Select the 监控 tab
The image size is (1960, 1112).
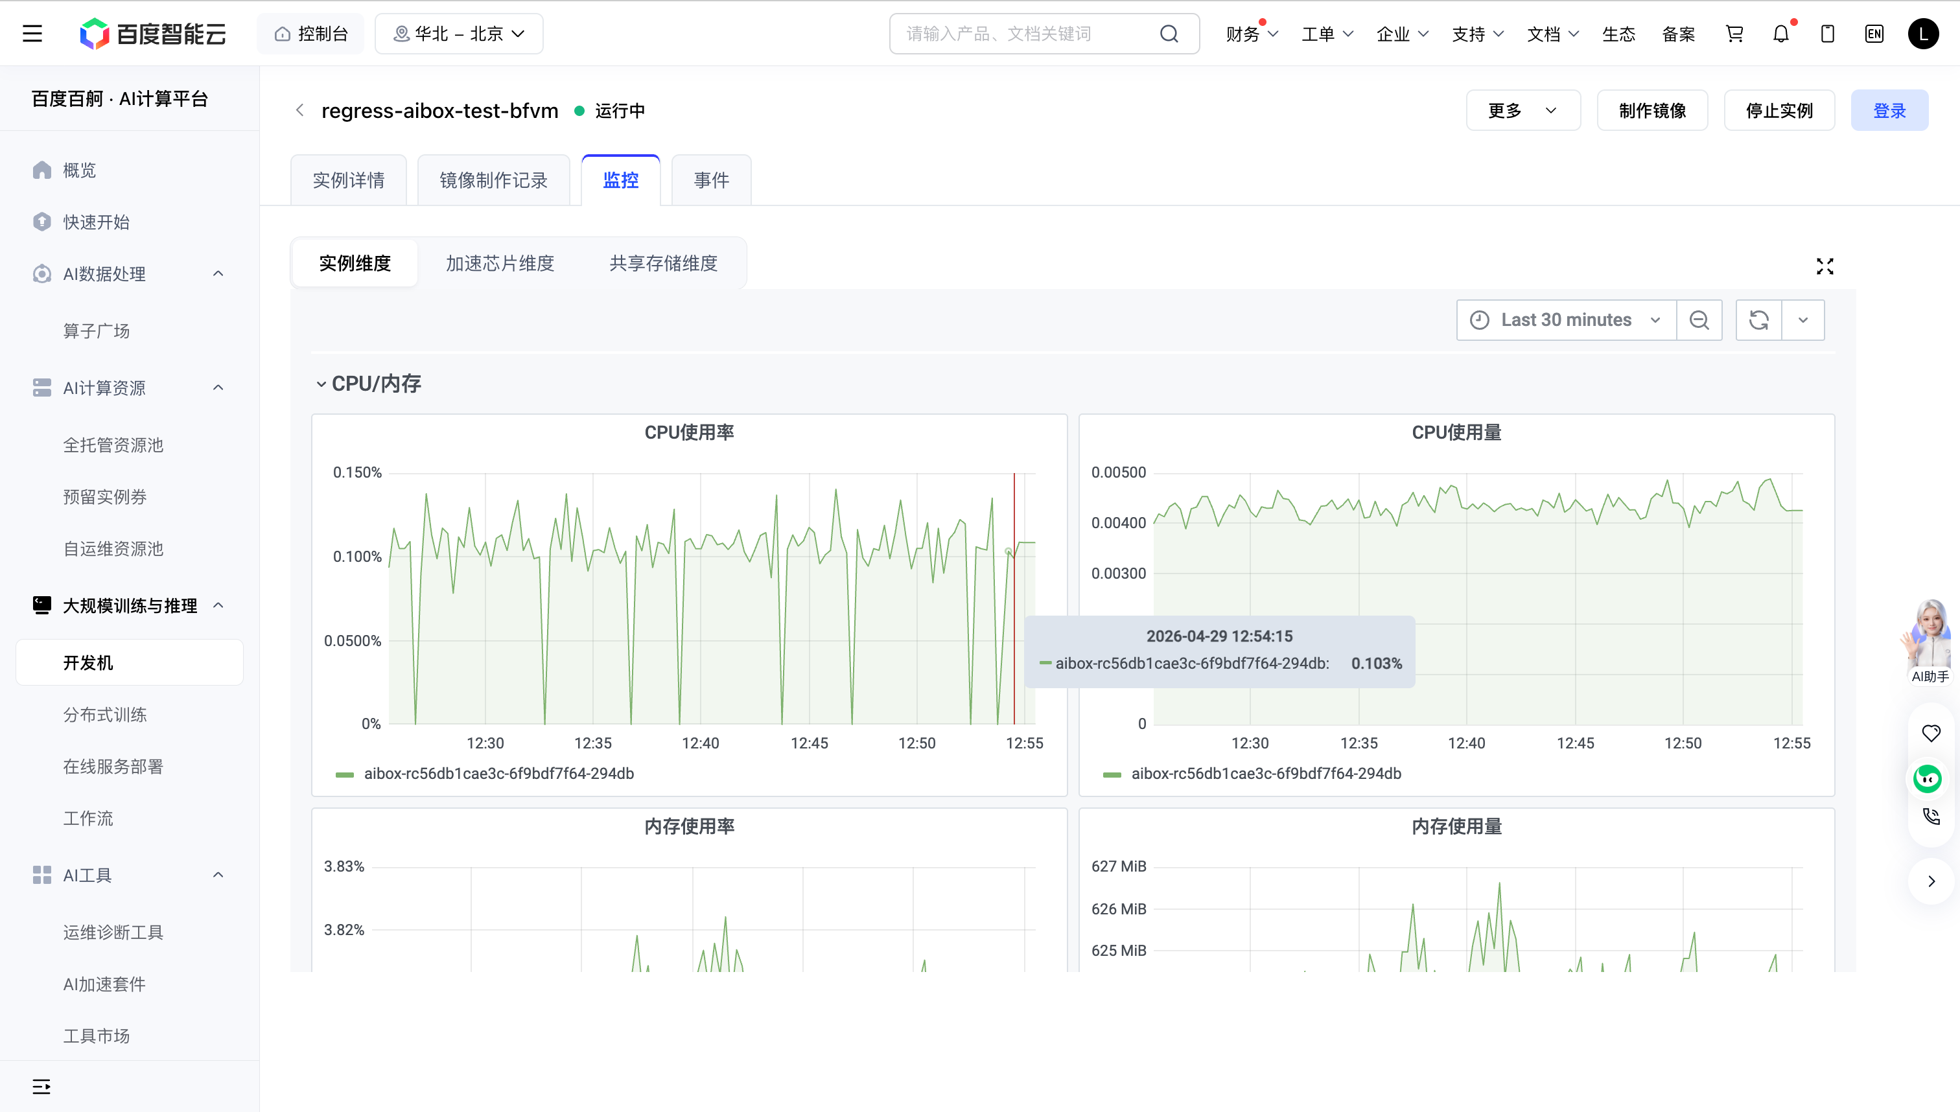click(620, 180)
